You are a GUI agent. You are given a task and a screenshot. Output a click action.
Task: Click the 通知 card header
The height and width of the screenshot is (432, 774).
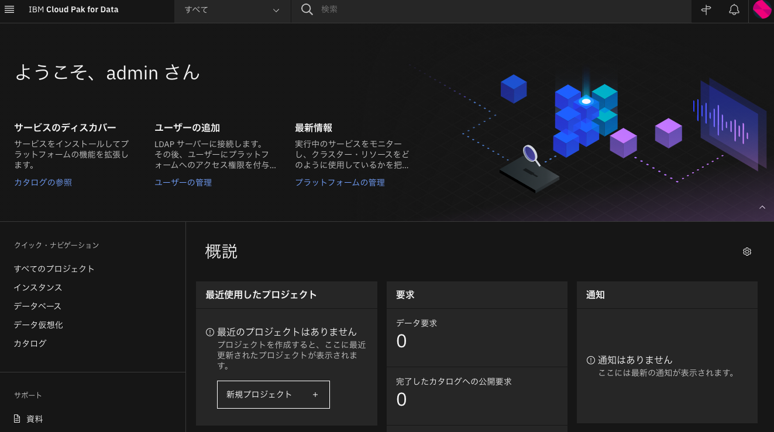point(667,295)
